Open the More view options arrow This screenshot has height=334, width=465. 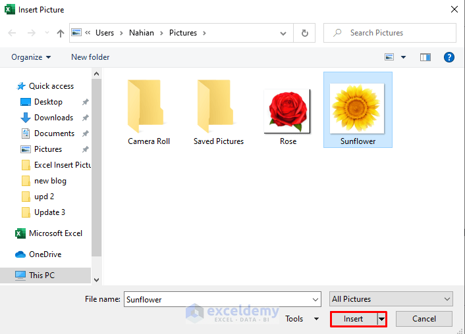(x=403, y=57)
